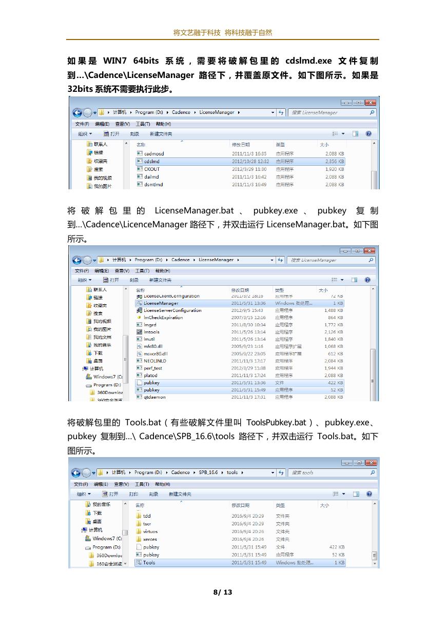
Task: Open 工具(T) menu in the cdslmd window
Action: pos(142,124)
